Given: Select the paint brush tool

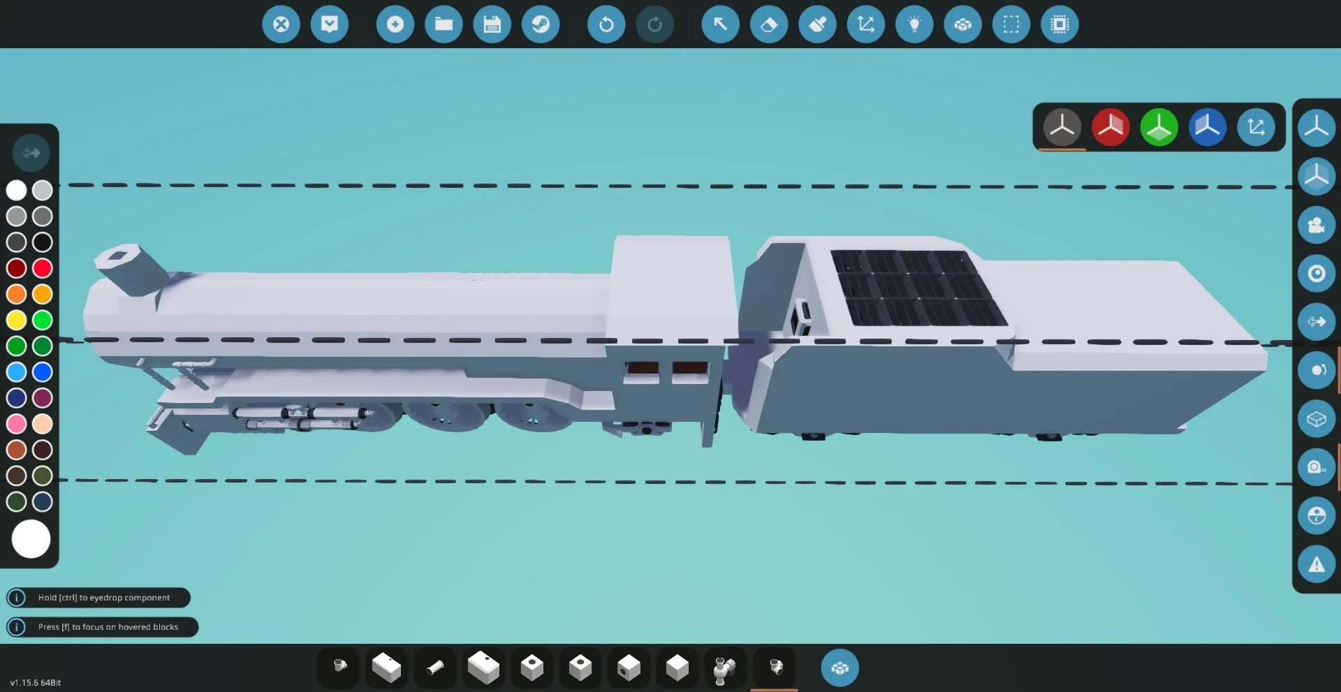Looking at the screenshot, I should pyautogui.click(x=817, y=24).
